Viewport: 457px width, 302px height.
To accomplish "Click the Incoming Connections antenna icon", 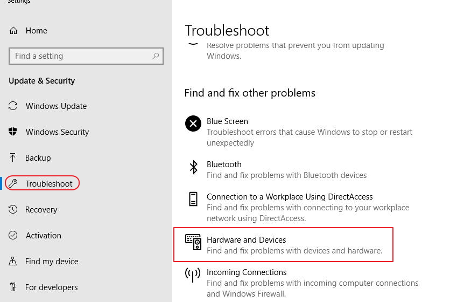I will pyautogui.click(x=193, y=275).
